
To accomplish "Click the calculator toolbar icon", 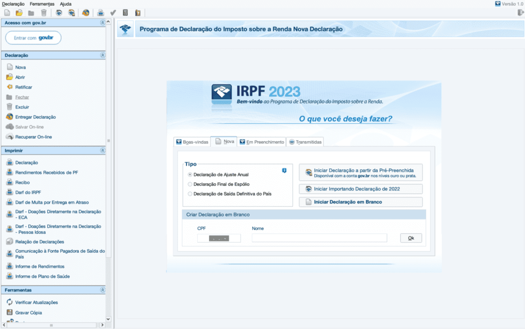I will (x=125, y=13).
